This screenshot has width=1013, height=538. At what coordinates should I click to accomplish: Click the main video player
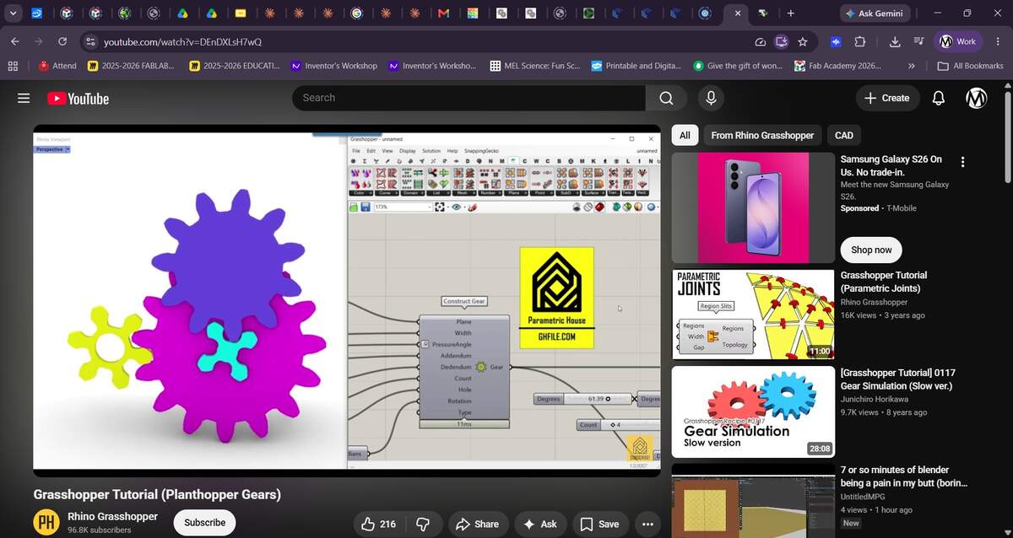pos(347,300)
